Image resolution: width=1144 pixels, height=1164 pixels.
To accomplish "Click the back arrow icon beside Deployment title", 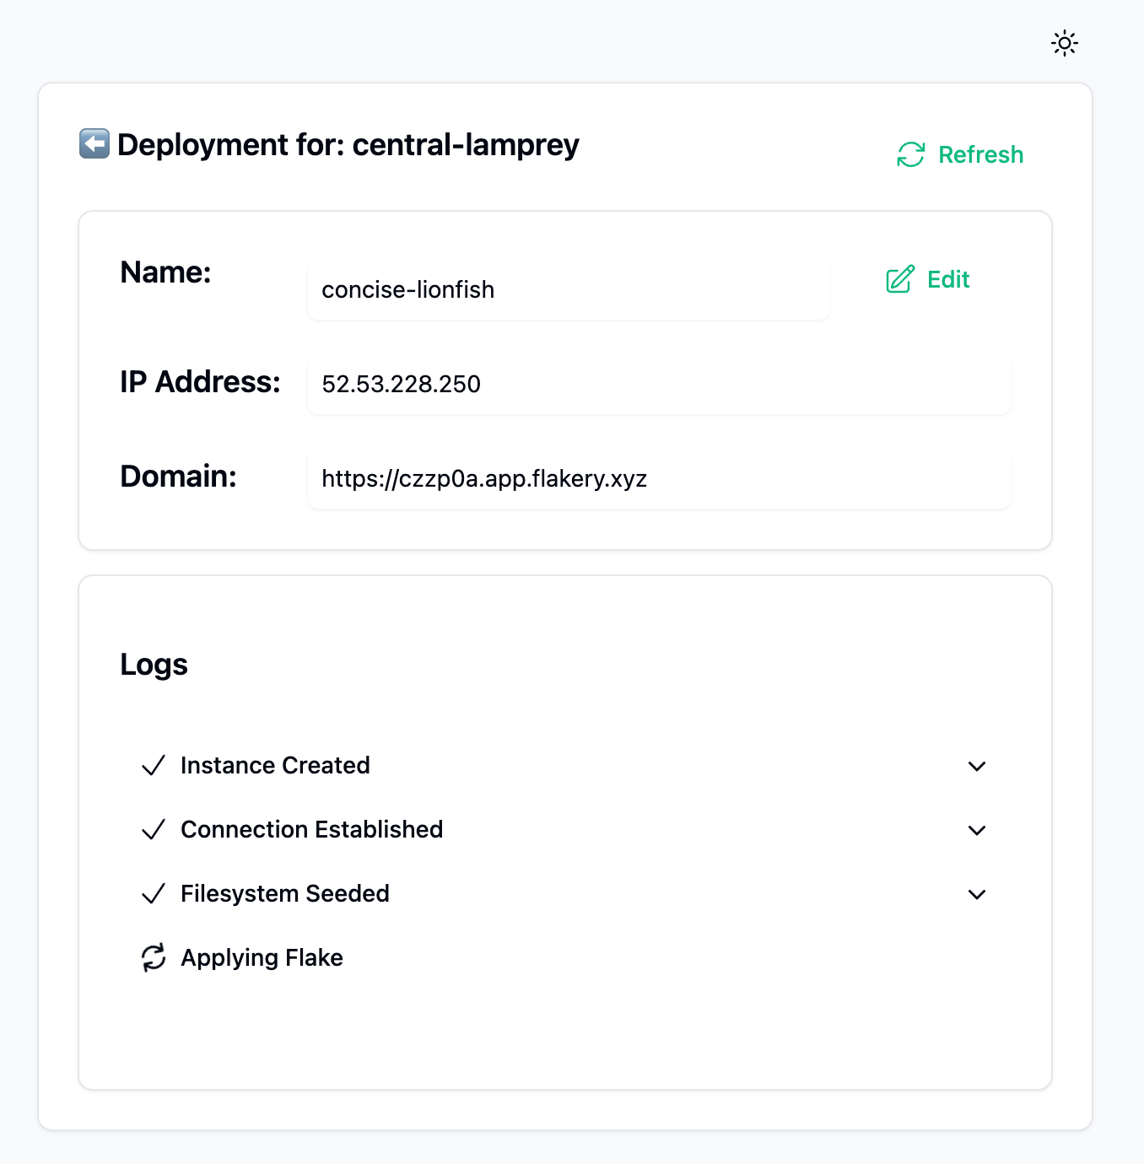I will pyautogui.click(x=94, y=144).
